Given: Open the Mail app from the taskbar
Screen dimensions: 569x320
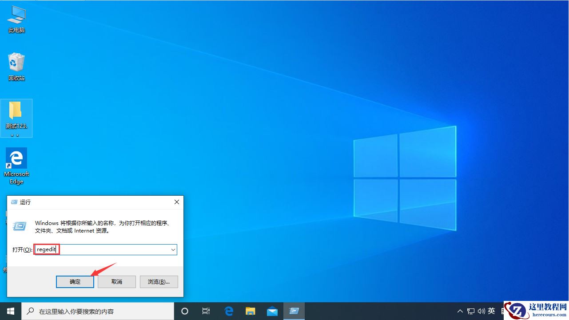Looking at the screenshot, I should [272, 311].
